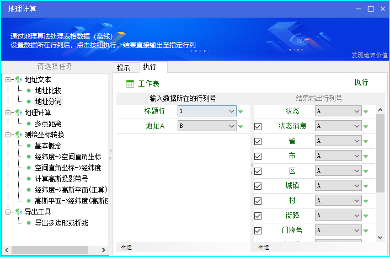Click the splitter collapse arrows beside task tree

(x=111, y=154)
